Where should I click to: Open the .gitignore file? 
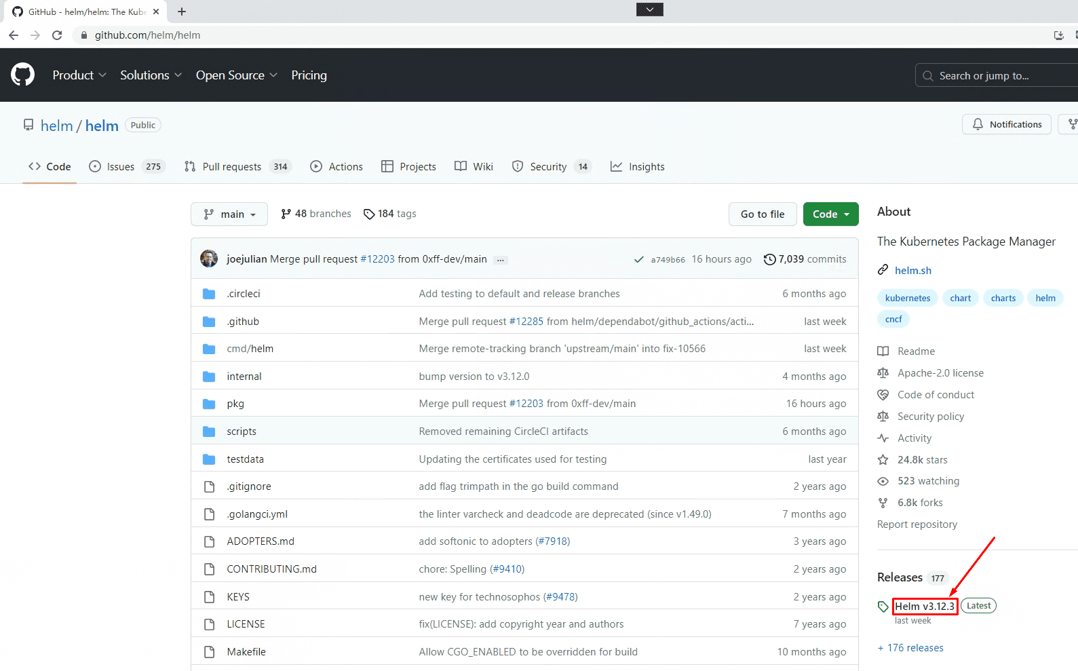tap(249, 486)
